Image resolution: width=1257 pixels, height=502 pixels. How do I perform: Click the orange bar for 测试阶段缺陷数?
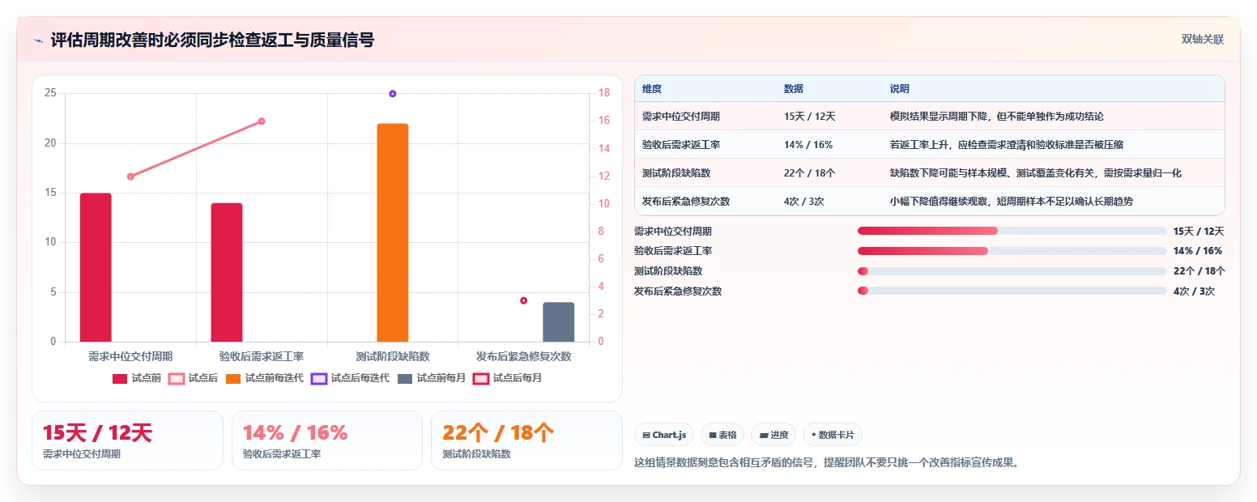[393, 232]
